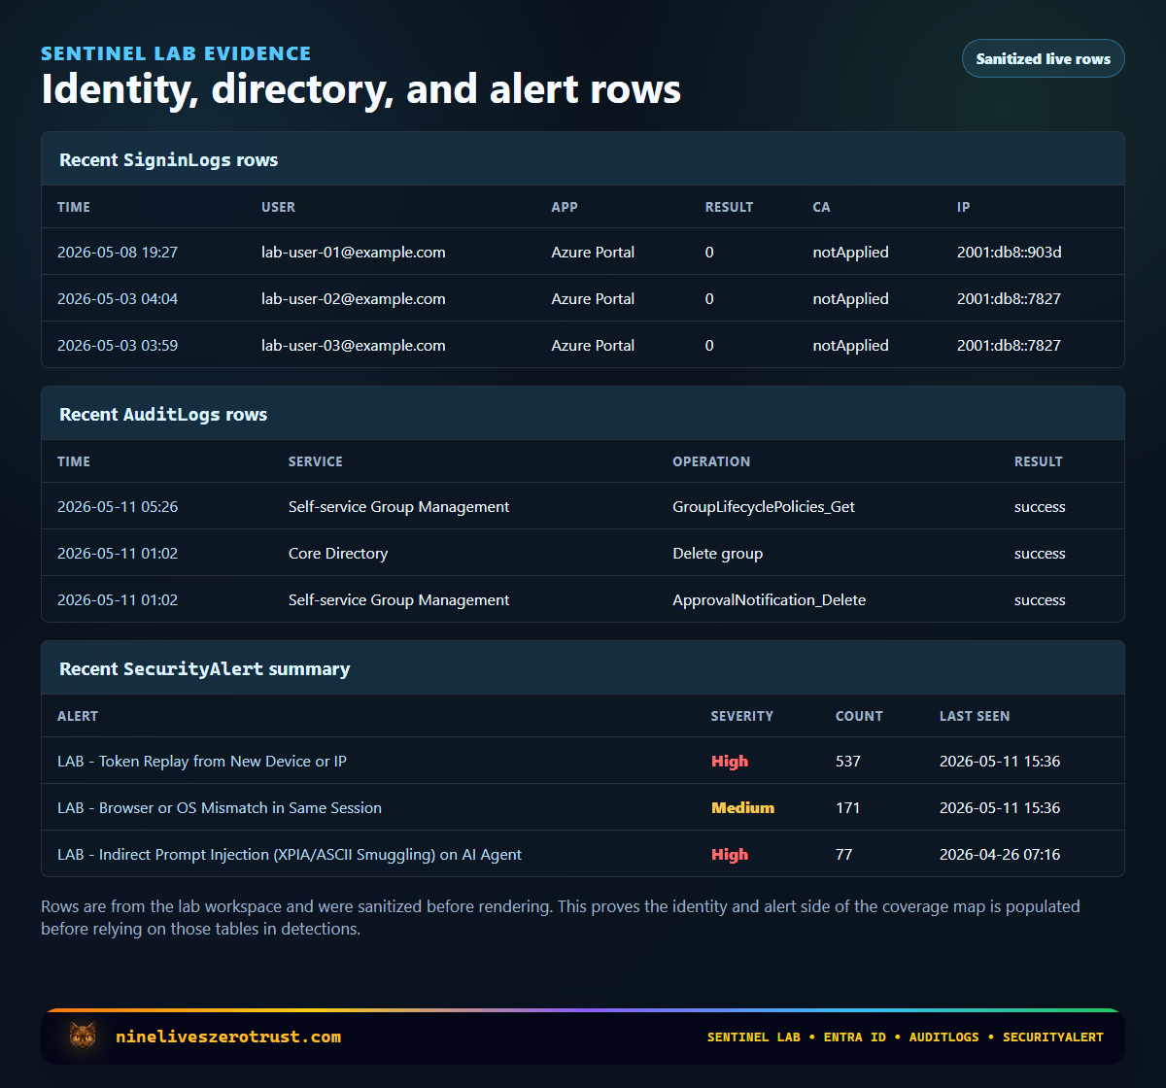Open alert LAB - Indirect Prompt Injection
This screenshot has height=1088, width=1166.
point(290,854)
